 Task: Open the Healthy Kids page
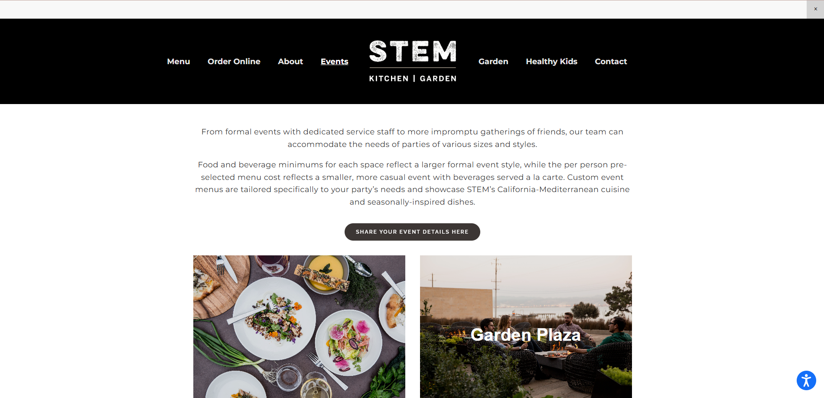(x=551, y=62)
